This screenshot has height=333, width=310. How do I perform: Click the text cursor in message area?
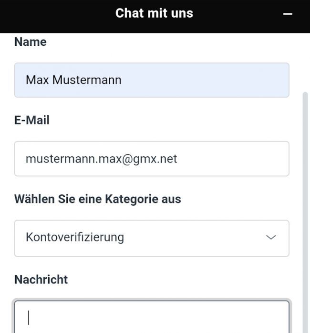[x=29, y=317]
